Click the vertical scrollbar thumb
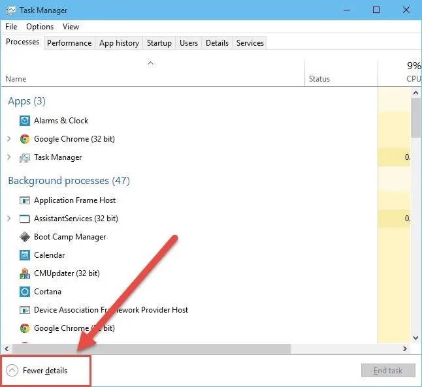Viewport: 422px width, 387px height. (x=415, y=117)
